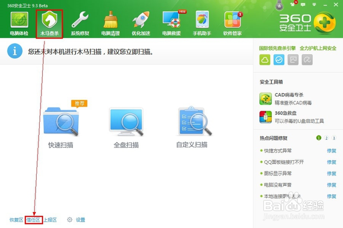Open 上报区 link
The image size is (343, 228).
[x=50, y=220]
